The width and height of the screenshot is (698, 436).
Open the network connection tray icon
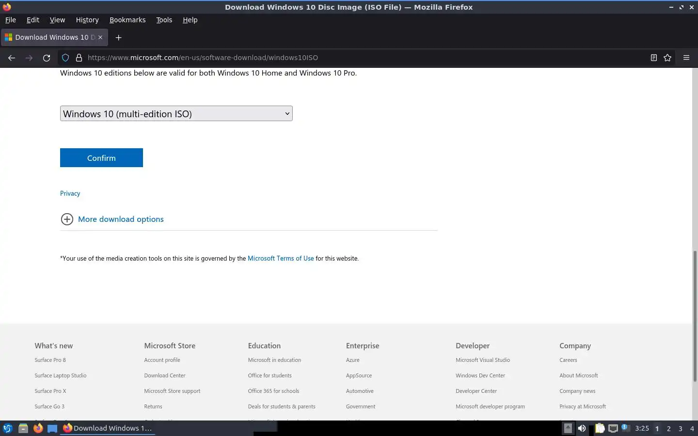click(613, 428)
